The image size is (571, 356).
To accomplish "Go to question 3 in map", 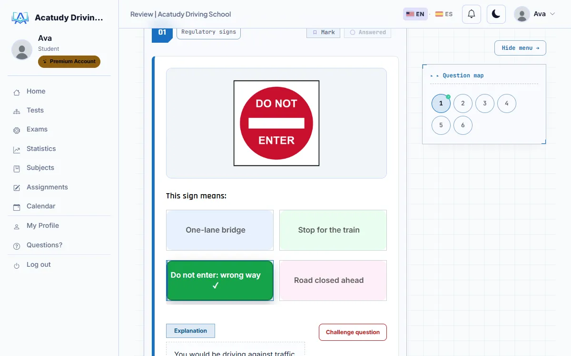I will [485, 103].
